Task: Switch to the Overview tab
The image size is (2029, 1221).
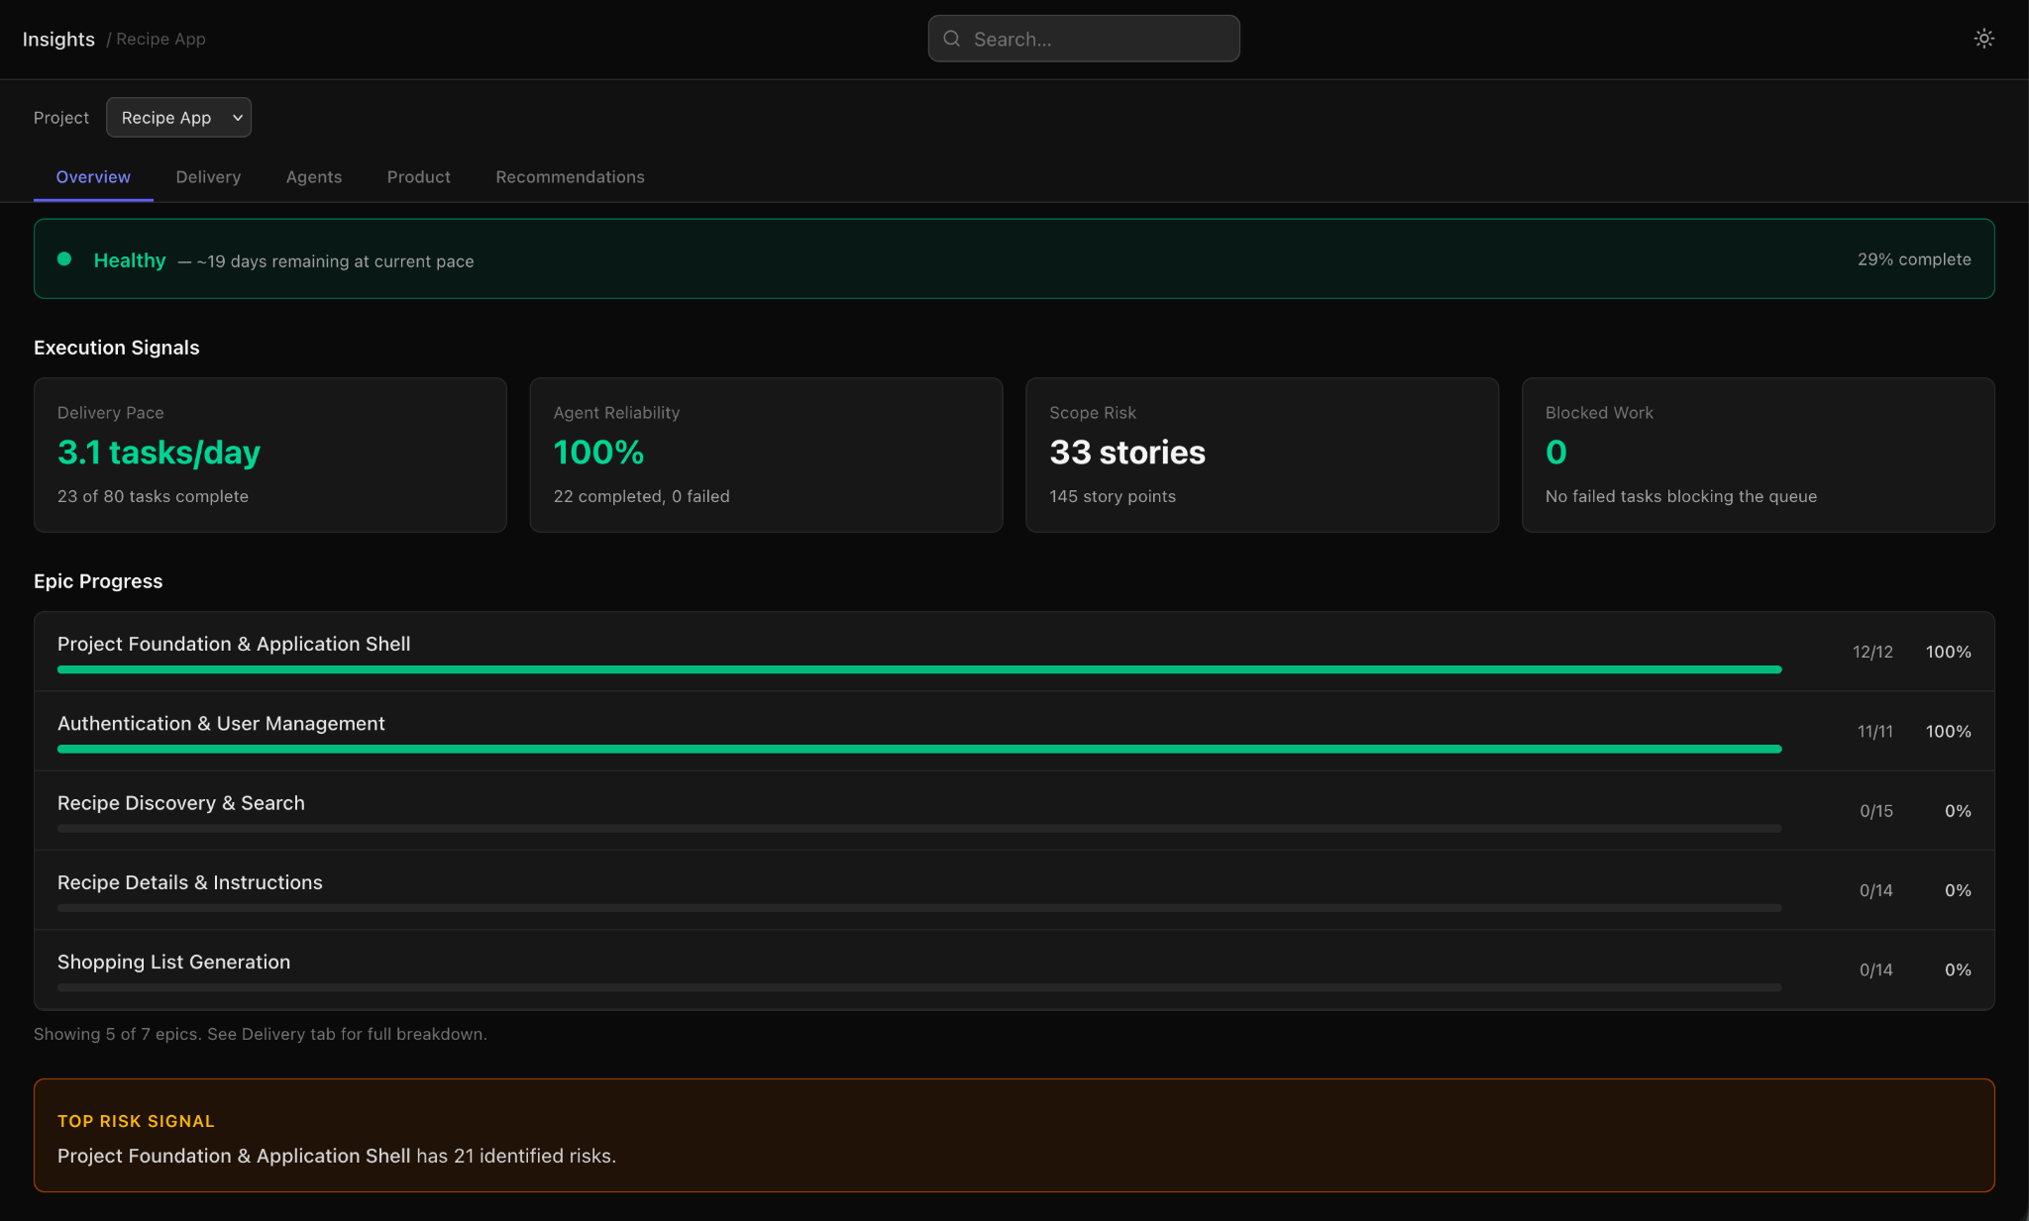Action: click(93, 177)
